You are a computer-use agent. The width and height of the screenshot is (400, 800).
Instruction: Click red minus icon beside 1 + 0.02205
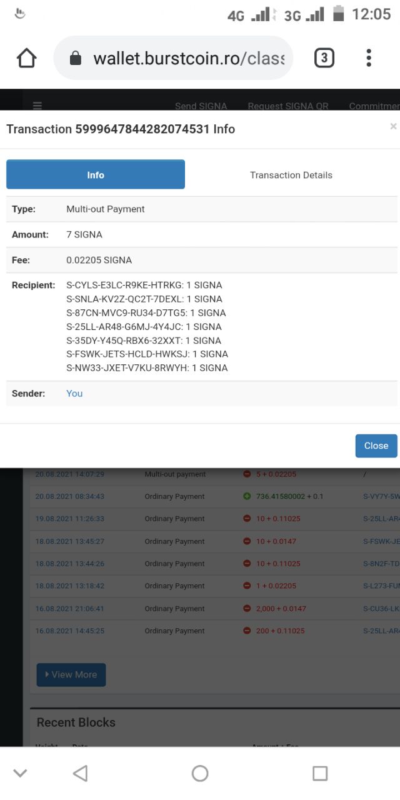[x=247, y=586]
